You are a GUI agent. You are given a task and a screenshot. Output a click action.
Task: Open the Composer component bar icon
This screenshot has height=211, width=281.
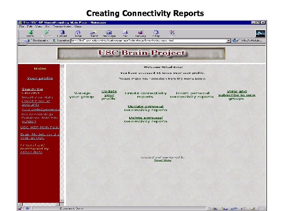point(253,209)
